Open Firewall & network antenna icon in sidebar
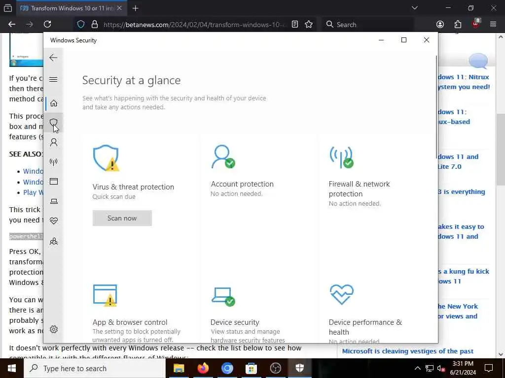The image size is (505, 378). tap(53, 161)
